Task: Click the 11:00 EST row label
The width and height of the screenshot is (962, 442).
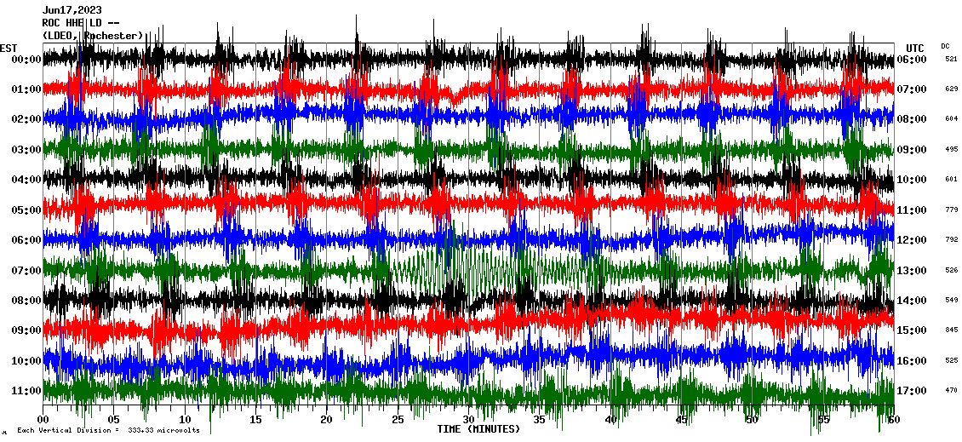Action: pyautogui.click(x=27, y=391)
